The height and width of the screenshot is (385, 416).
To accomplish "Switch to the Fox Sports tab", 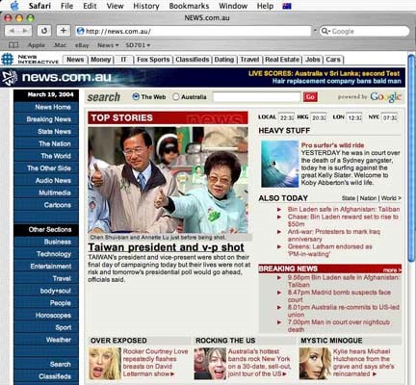I will (x=153, y=60).
